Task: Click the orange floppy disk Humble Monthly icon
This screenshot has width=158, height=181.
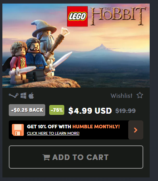Action: [x=18, y=130]
